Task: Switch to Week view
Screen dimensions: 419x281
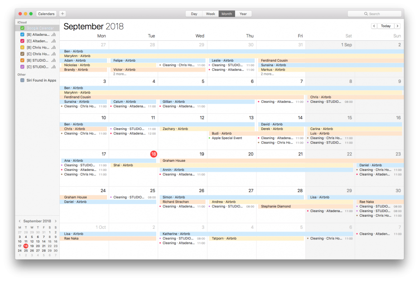Action: [x=210, y=14]
